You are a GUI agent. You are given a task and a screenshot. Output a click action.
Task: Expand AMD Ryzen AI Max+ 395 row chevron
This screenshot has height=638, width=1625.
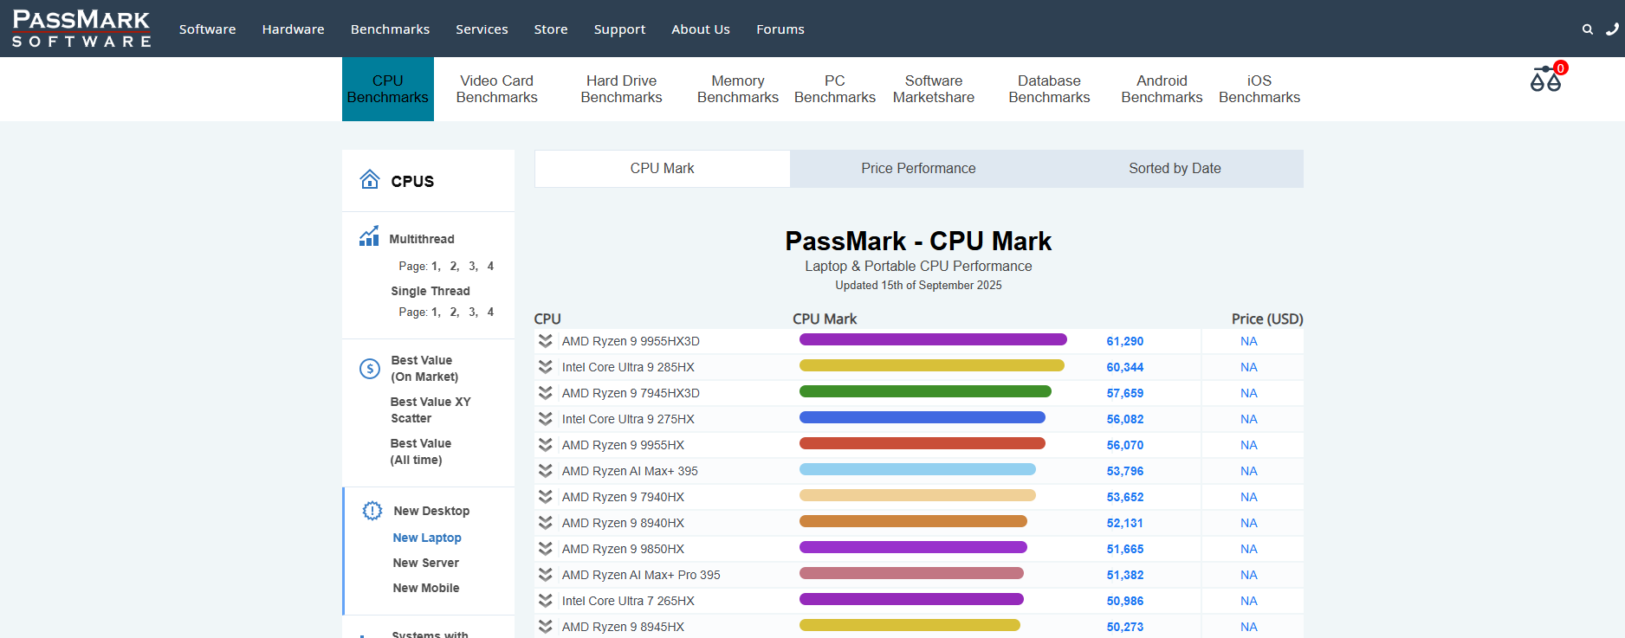point(545,471)
